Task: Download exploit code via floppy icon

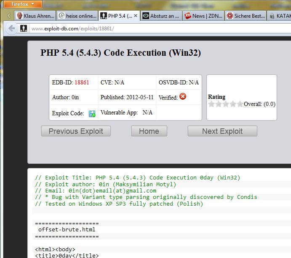Action: click(92, 114)
